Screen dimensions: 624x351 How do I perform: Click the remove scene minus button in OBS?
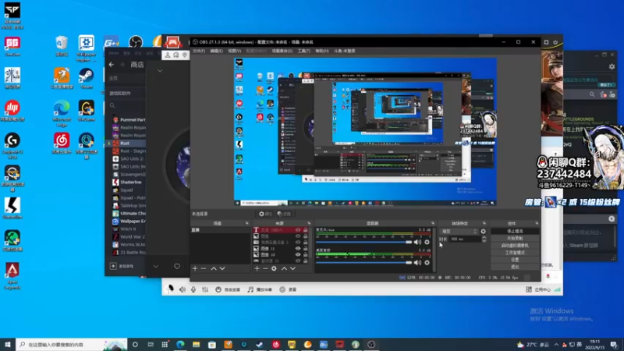coord(204,268)
